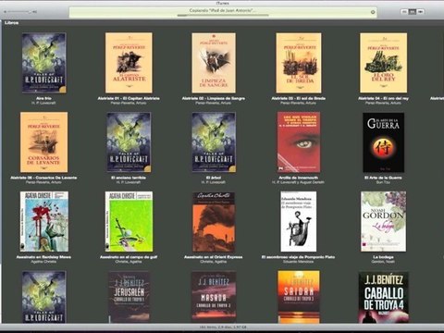The image size is (444, 333).
Task: Select Caballo de Troya 4 cover
Action: (384, 297)
